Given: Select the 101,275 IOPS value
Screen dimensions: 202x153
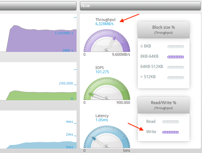Looking at the screenshot, I should (102, 72).
